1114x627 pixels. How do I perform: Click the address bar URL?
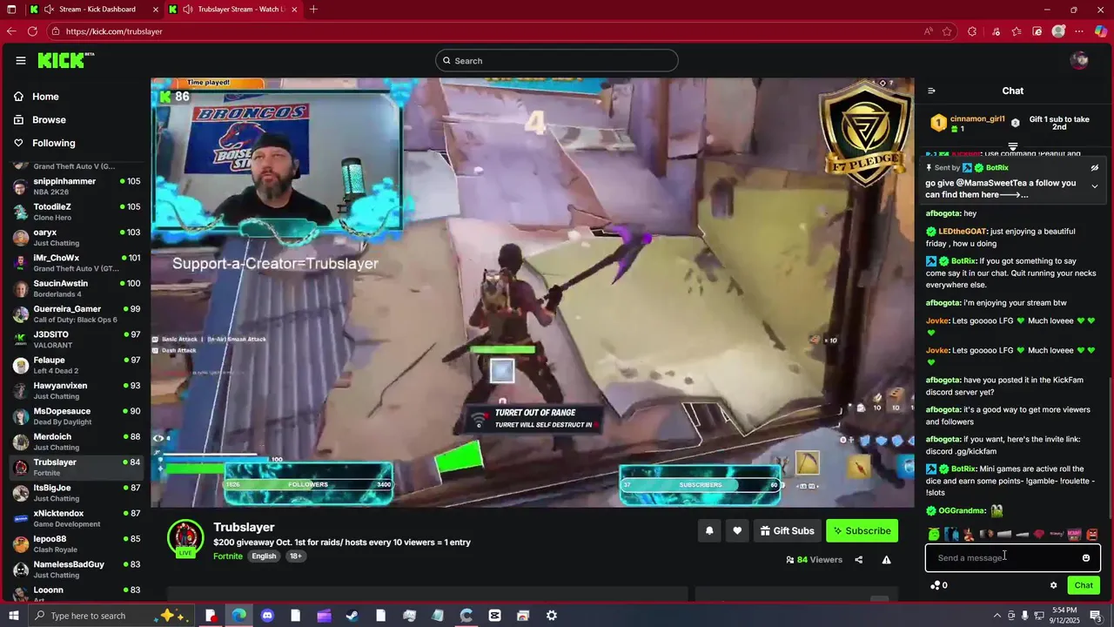click(x=114, y=31)
